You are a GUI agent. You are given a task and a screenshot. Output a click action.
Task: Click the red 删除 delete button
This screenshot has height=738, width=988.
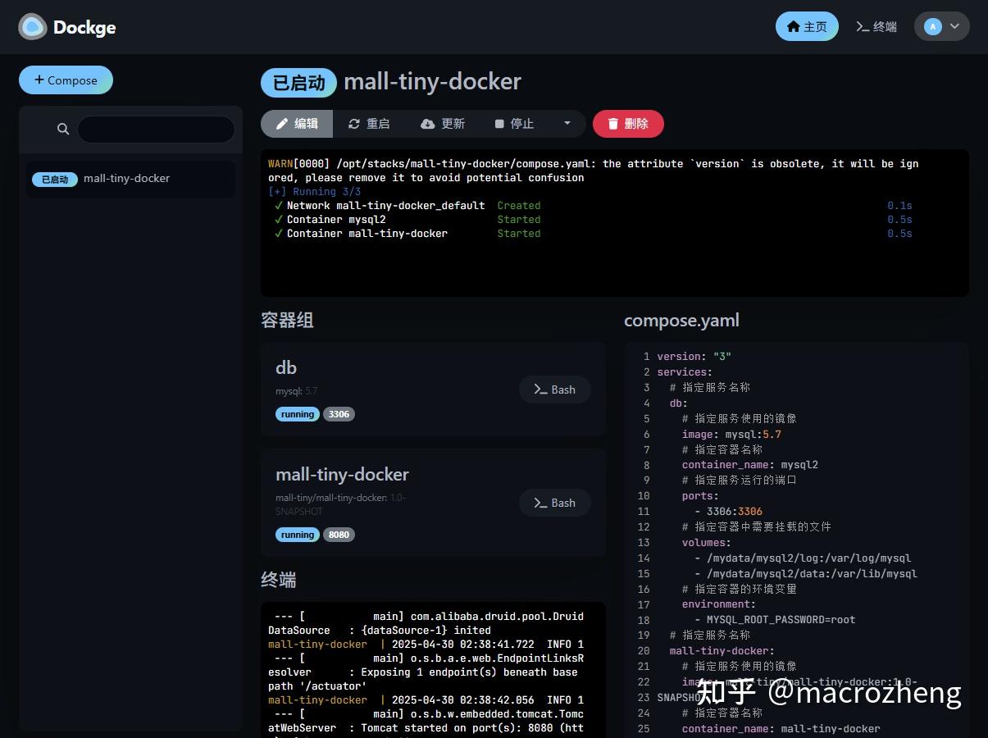tap(628, 124)
